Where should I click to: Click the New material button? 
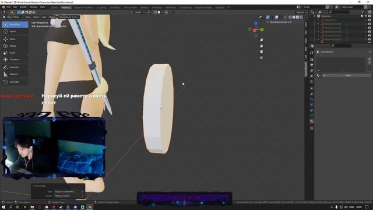point(348,75)
